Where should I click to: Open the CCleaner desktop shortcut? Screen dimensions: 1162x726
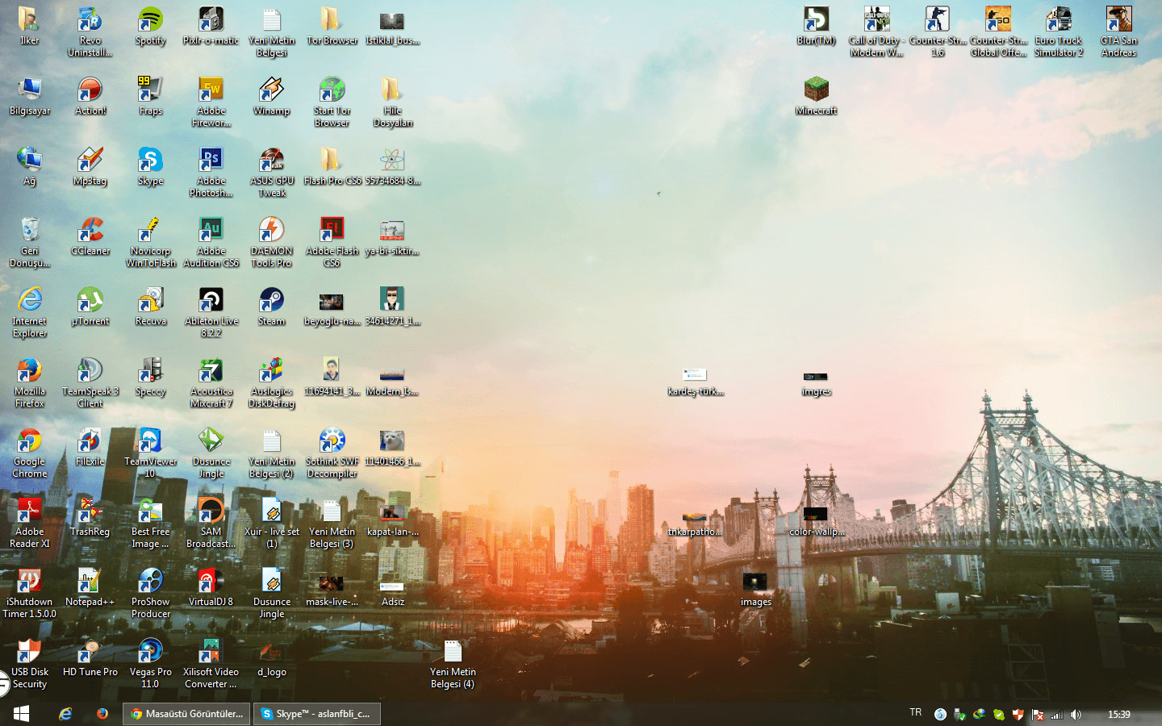click(90, 237)
